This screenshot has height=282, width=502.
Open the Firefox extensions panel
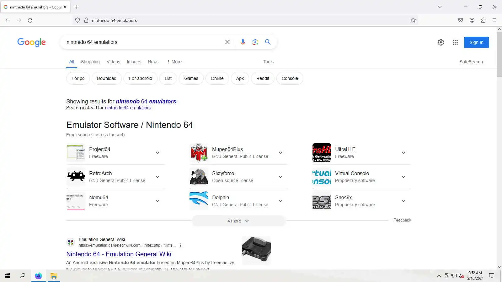click(x=483, y=20)
